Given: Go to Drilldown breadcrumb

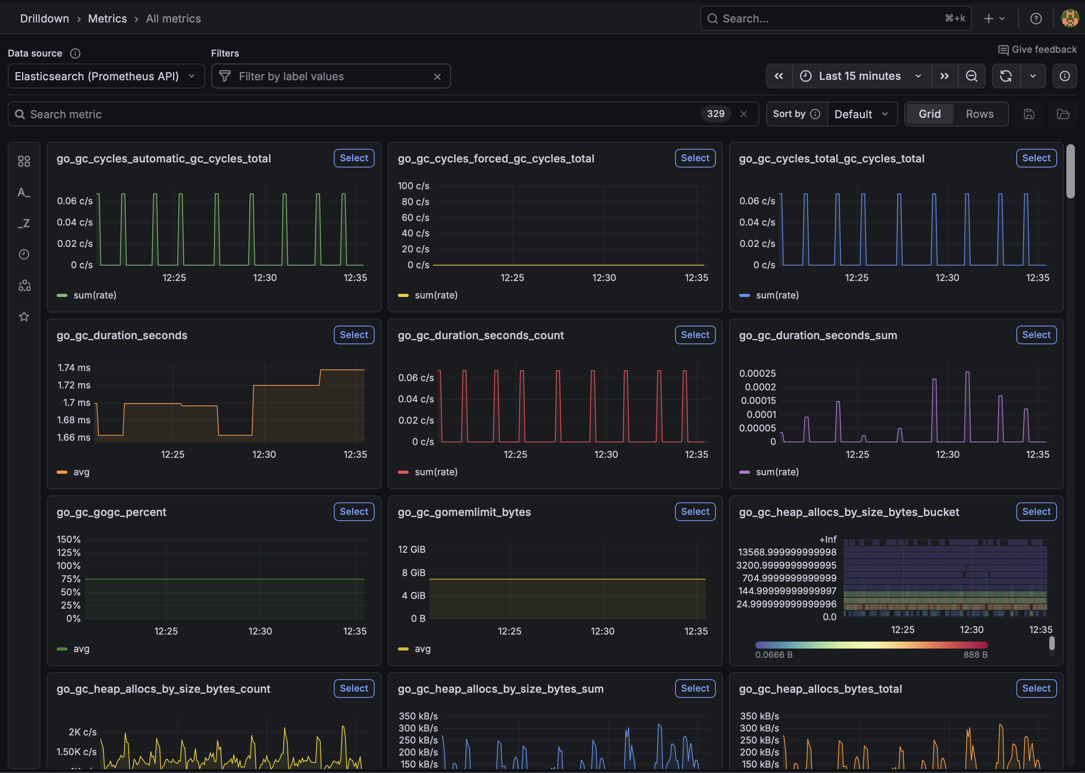Looking at the screenshot, I should (44, 19).
